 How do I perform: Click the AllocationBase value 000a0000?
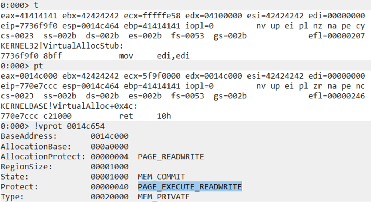pos(109,147)
